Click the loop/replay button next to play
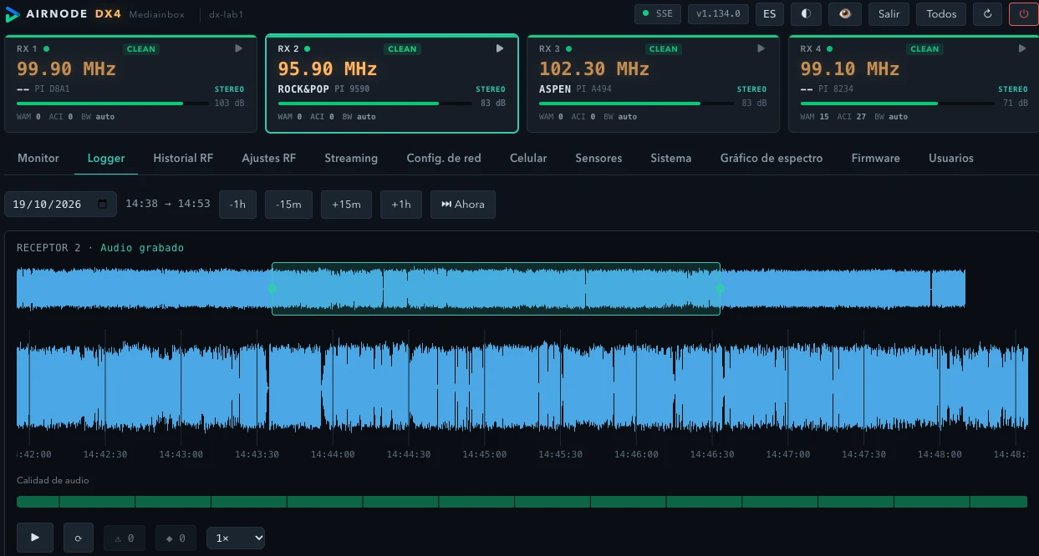Screen dimensions: 1039x556 point(79,538)
